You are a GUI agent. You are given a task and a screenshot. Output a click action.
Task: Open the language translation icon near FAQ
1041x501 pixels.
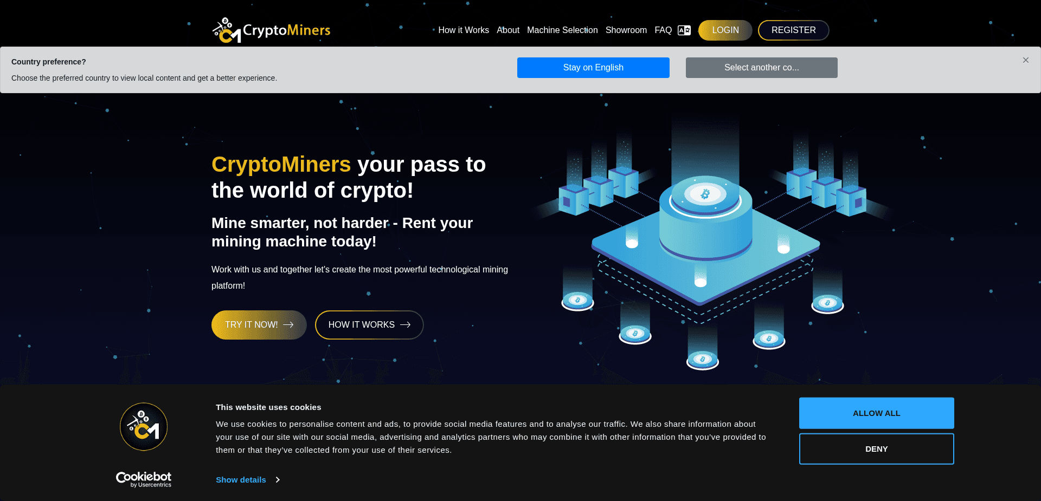(684, 30)
